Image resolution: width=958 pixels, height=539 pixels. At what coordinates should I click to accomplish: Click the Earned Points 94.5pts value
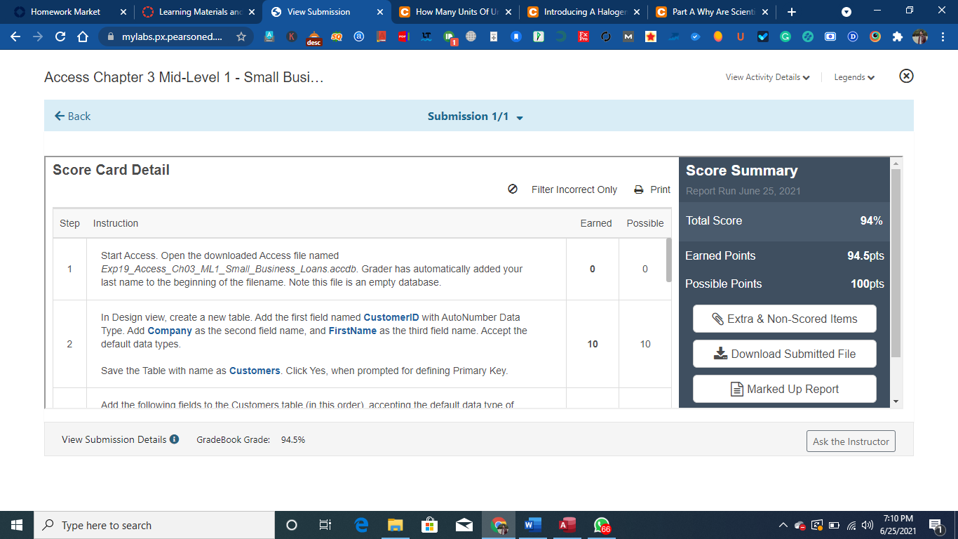coord(865,255)
